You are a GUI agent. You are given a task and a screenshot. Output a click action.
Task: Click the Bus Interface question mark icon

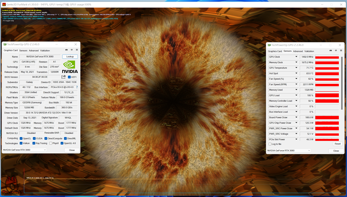(77, 87)
